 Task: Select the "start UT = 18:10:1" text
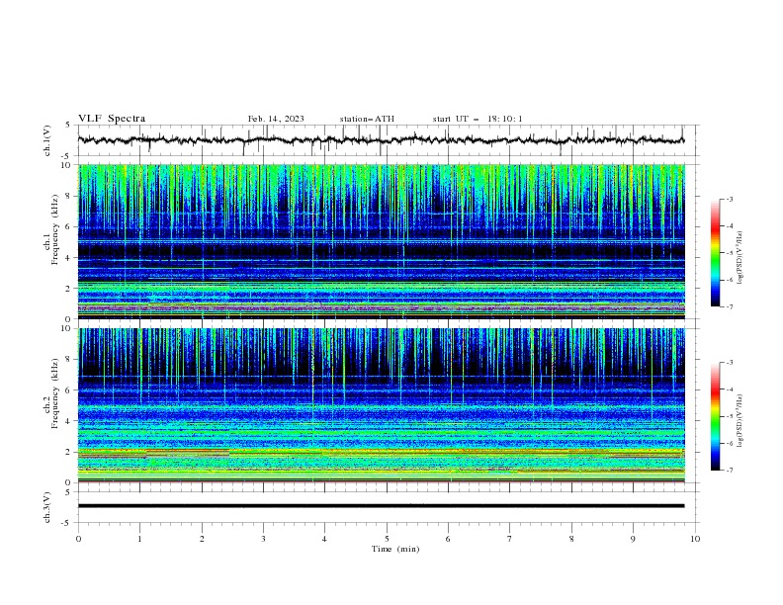(x=478, y=119)
